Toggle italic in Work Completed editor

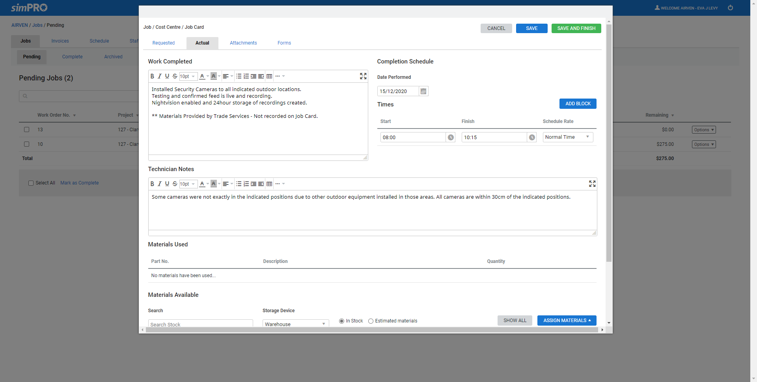tap(160, 76)
